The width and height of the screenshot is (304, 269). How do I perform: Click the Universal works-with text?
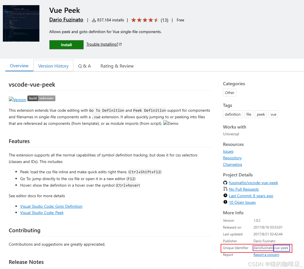(231, 134)
